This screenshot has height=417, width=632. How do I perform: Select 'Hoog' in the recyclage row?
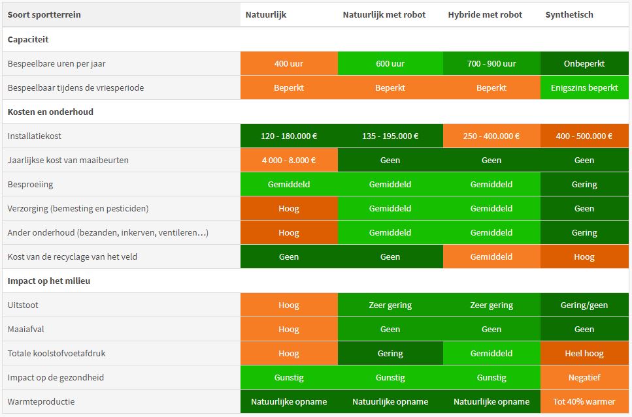click(x=584, y=257)
